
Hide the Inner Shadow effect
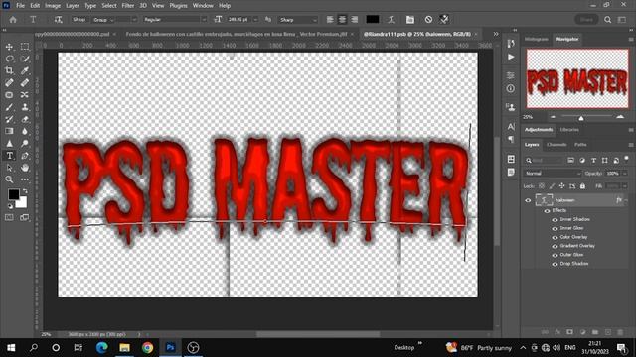coord(555,220)
